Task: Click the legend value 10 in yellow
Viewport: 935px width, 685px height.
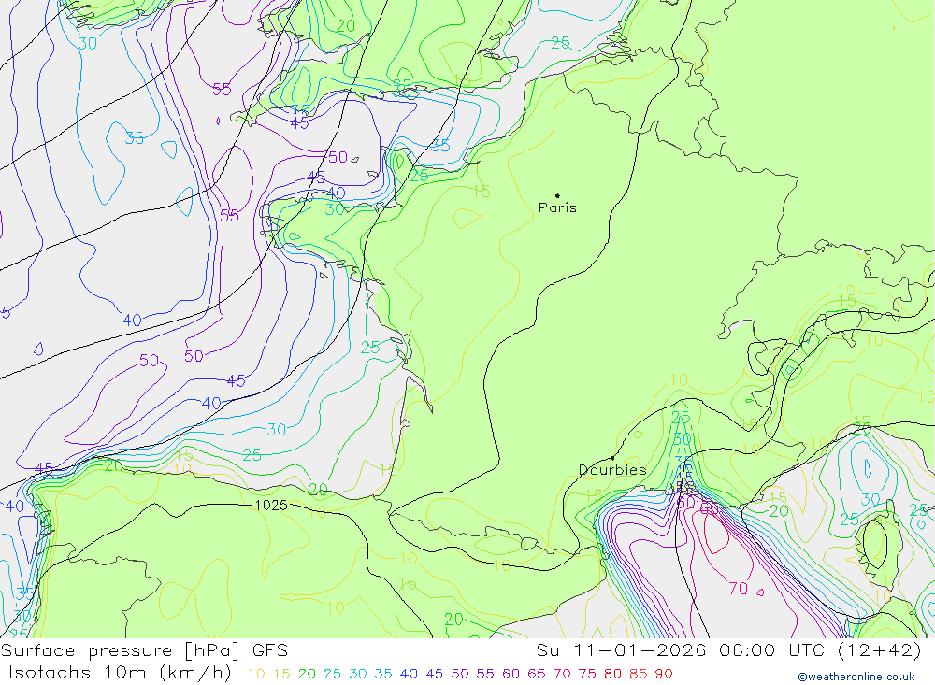Action: [x=256, y=674]
